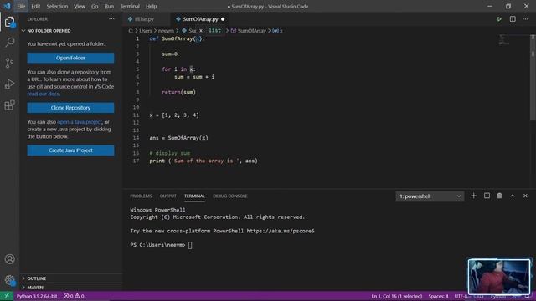The height and width of the screenshot is (301, 536).
Task: Open errors and warnings count in status bar
Action: click(74, 296)
